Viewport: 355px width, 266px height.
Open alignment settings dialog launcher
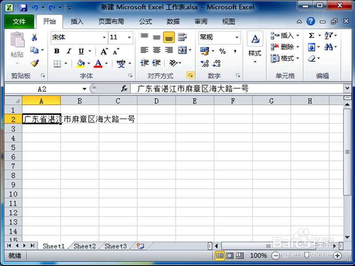(x=190, y=75)
